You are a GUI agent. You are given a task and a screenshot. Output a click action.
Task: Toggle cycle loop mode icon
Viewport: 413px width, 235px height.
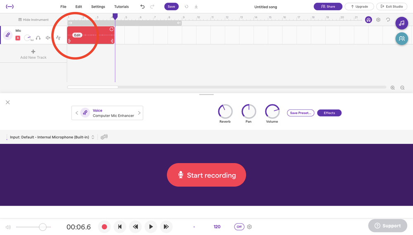point(388,20)
